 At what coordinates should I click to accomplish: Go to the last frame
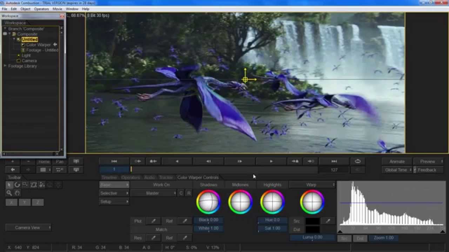coord(334,161)
